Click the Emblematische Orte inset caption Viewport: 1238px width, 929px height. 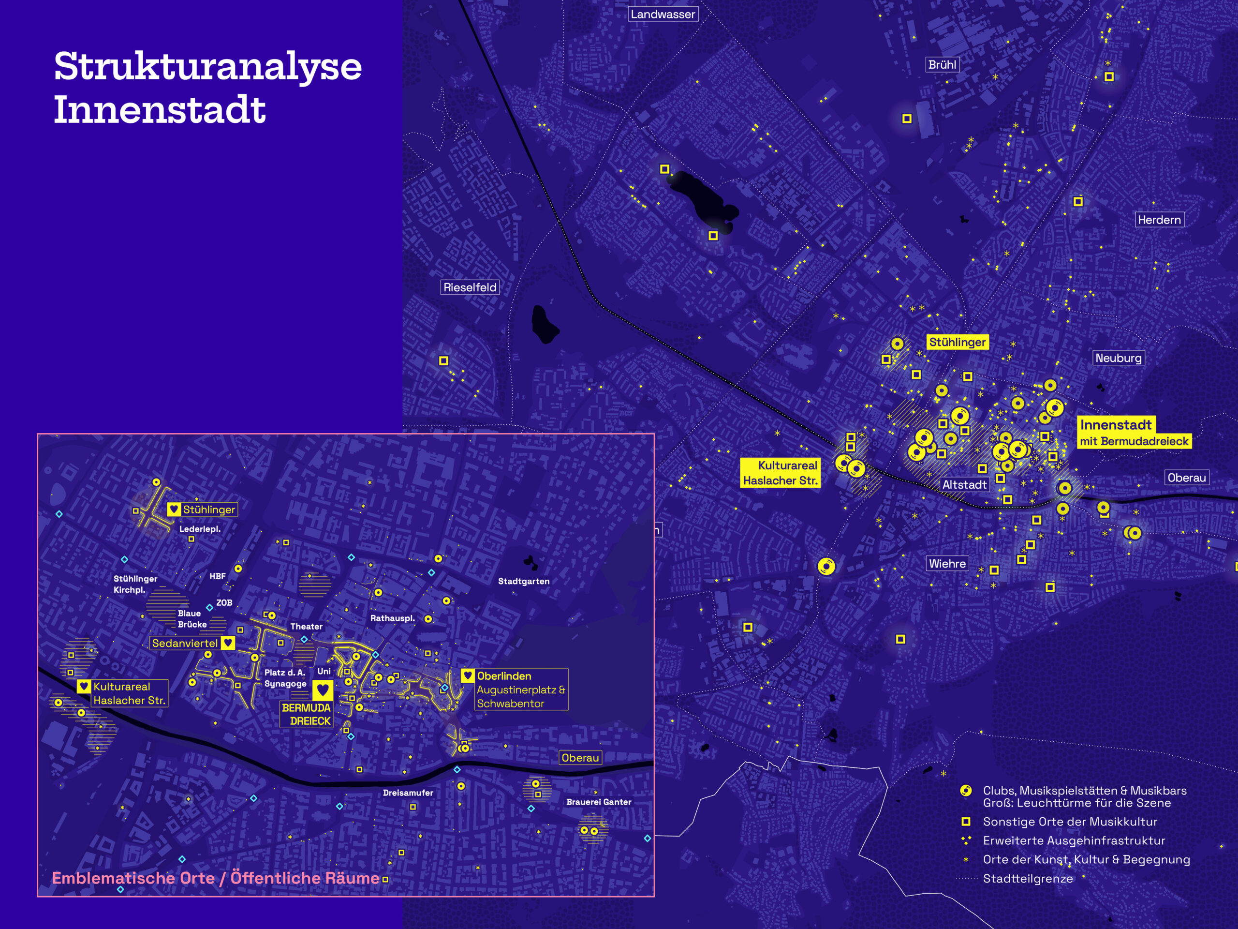coord(216,878)
